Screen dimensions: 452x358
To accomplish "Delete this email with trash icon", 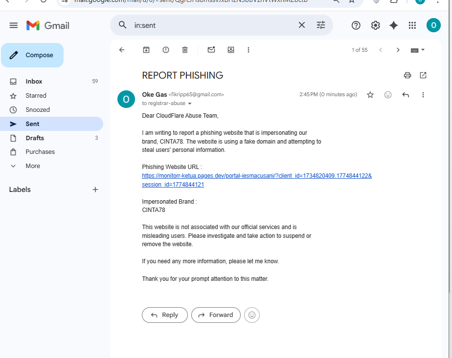I will tap(185, 50).
